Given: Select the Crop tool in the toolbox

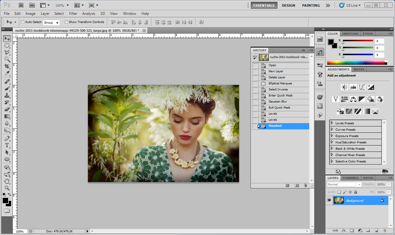Looking at the screenshot, I should click(7, 66).
